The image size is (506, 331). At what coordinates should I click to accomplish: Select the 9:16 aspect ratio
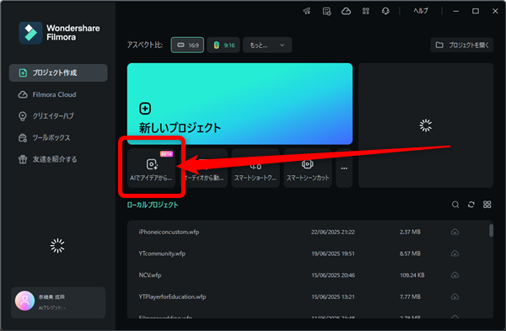223,45
